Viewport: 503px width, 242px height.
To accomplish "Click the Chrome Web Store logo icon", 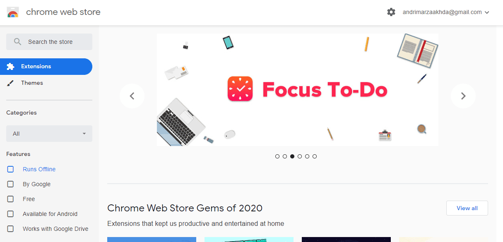I will 13,12.
